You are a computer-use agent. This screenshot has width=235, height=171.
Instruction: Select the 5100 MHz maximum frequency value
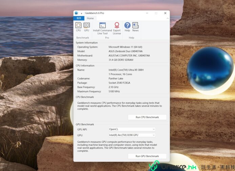(114, 91)
